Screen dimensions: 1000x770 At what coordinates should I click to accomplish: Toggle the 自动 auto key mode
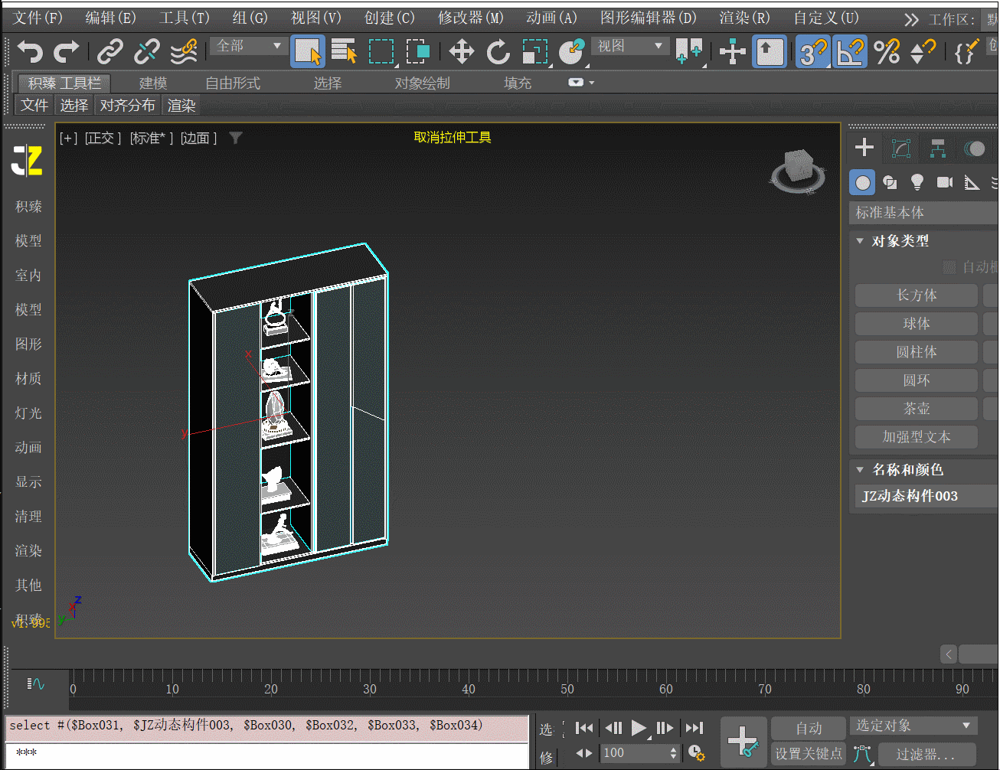(x=809, y=729)
